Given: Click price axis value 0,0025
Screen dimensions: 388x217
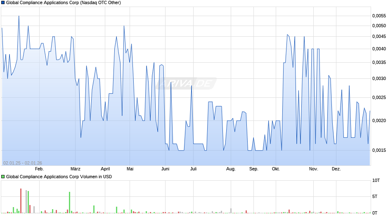Looking at the screenshot, I should (x=379, y=97).
